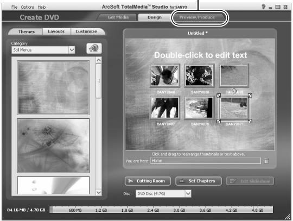The width and height of the screenshot is (293, 221).
Task: Open the Category Still Menus dropdown
Action: pos(43,50)
